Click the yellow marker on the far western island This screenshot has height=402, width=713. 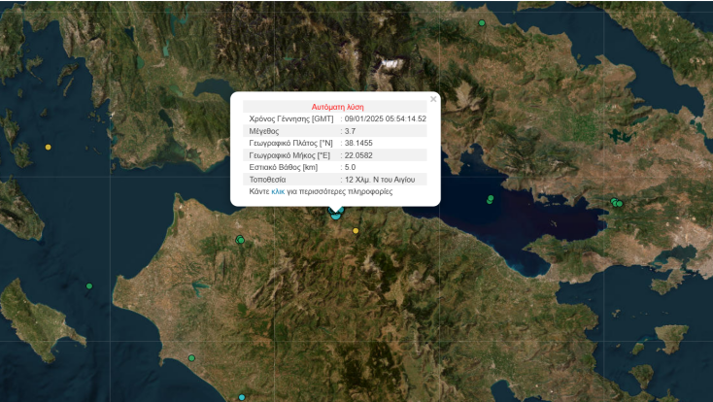48,147
